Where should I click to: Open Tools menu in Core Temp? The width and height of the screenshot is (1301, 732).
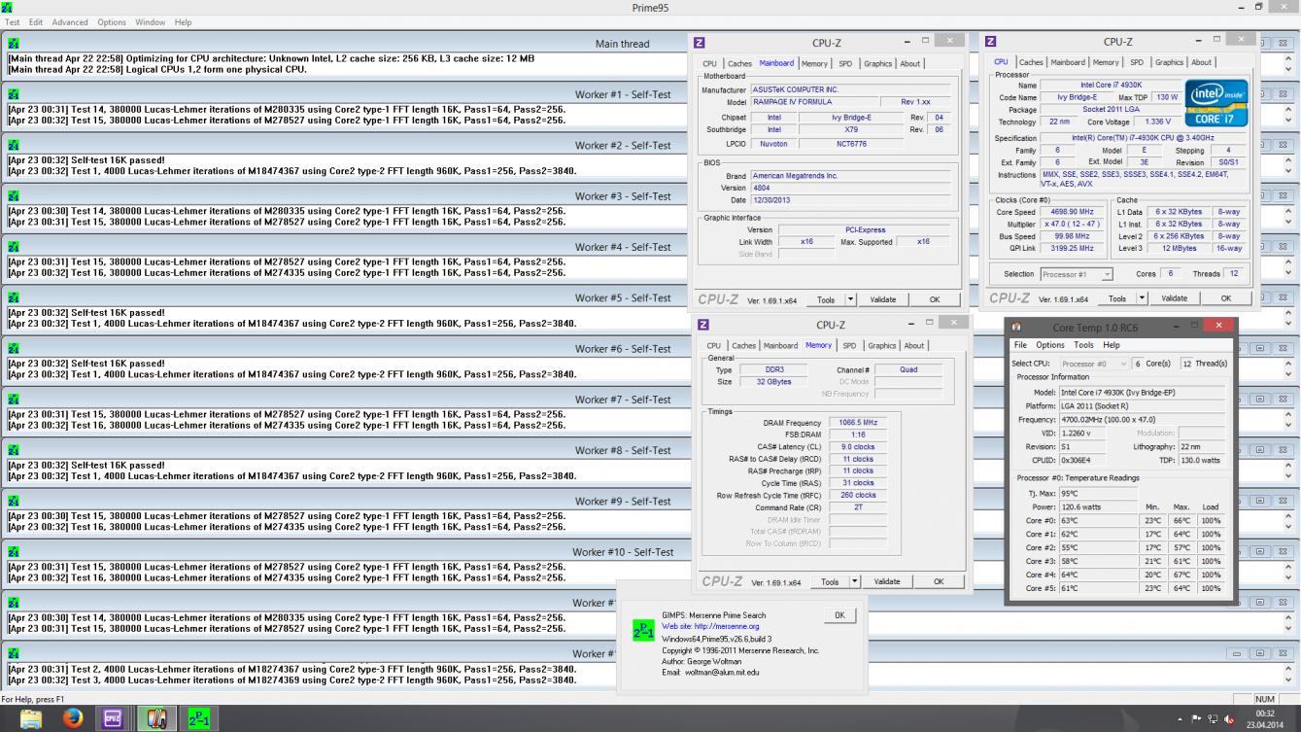click(1083, 345)
